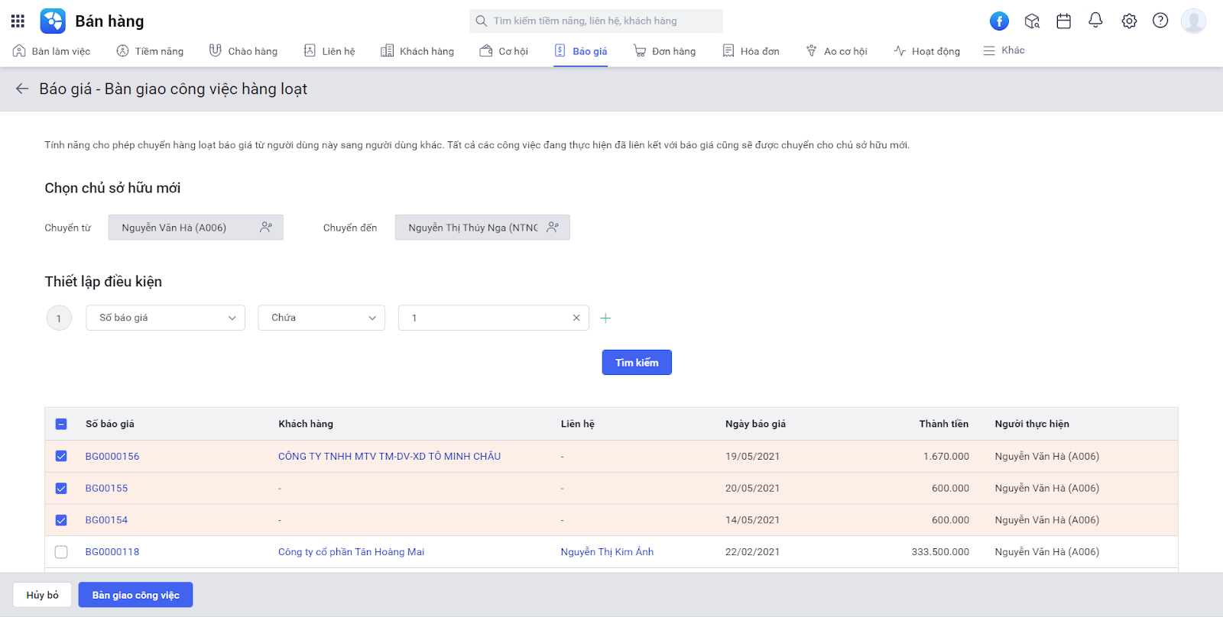Open quote link BG00154
Screen dimensions: 1223x617
tap(106, 521)
